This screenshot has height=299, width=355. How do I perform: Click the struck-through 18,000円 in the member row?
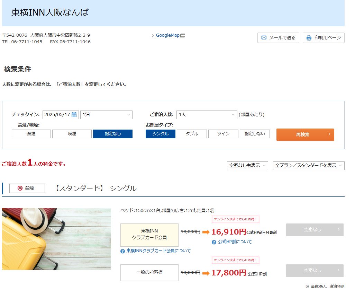pos(190,232)
